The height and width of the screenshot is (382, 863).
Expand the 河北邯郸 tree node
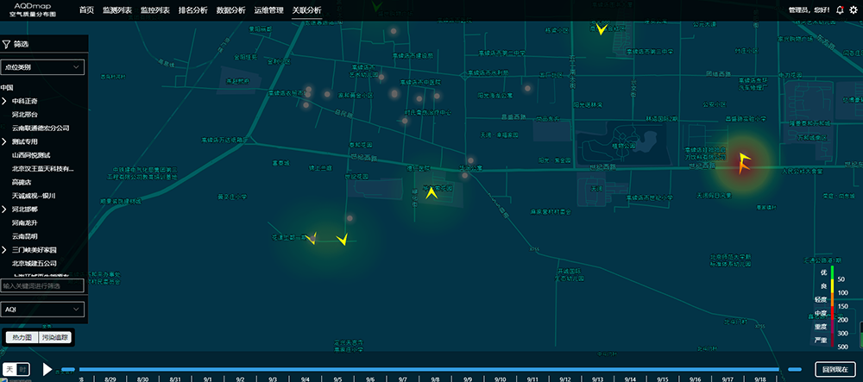click(x=4, y=210)
